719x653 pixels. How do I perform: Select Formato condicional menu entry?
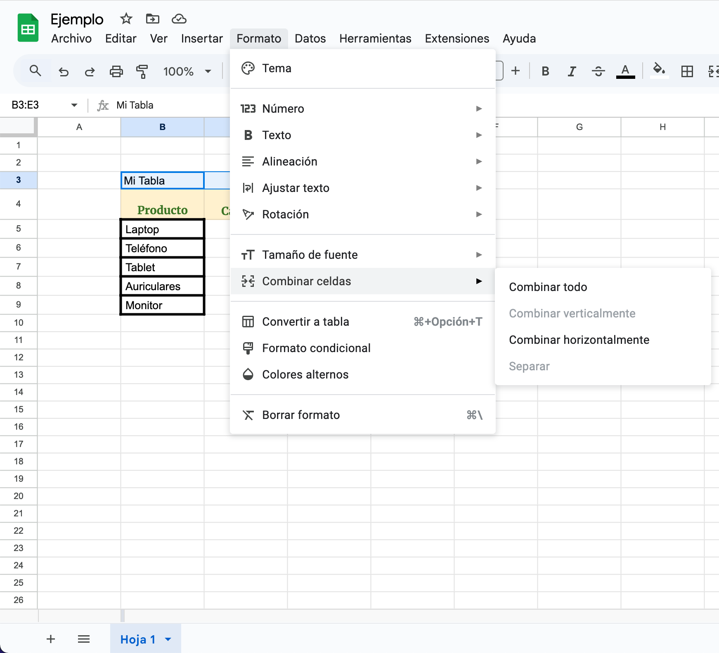[316, 348]
